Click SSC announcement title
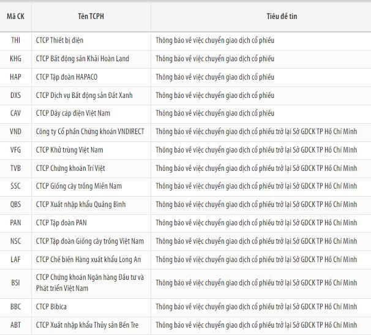This screenshot has width=371, height=335. tap(256, 186)
